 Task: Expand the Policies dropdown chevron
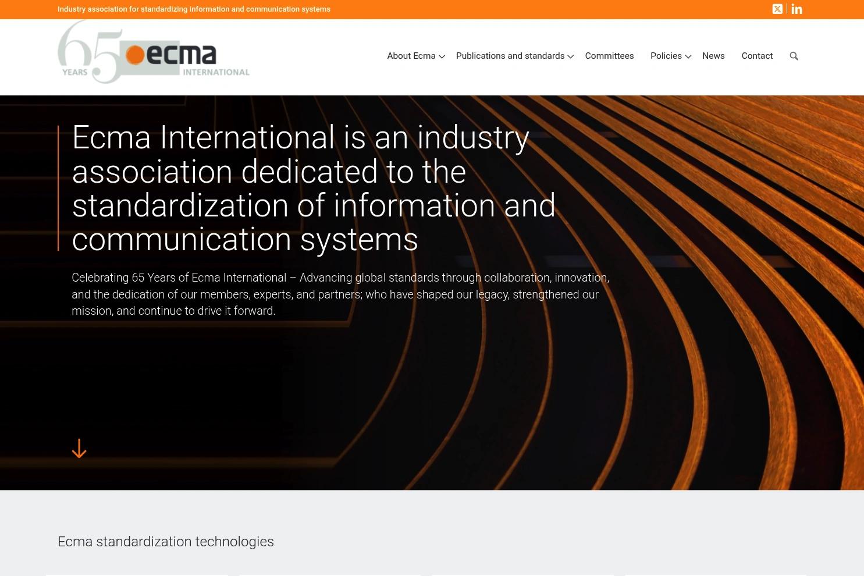coord(688,56)
